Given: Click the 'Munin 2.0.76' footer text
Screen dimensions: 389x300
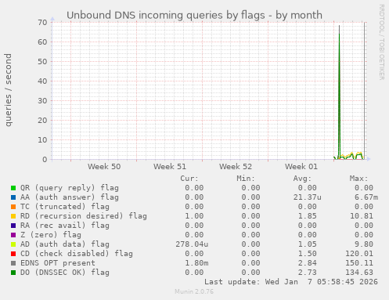Looking at the screenshot, I should 194,291.
